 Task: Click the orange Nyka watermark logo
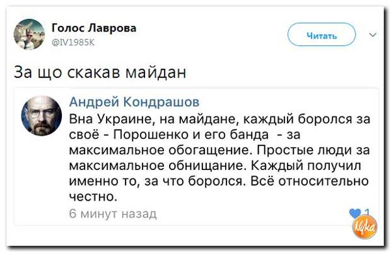[365, 227]
